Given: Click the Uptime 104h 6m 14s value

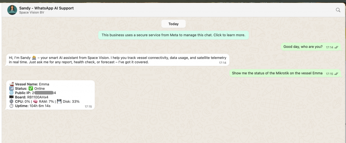Looking at the screenshot, I should pyautogui.click(x=40, y=106).
